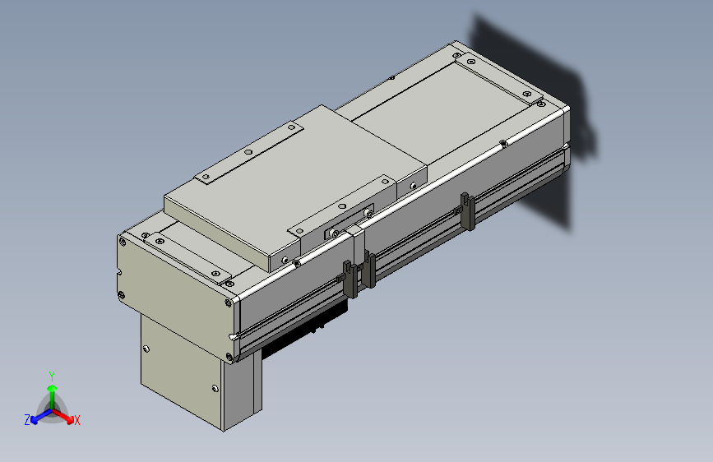713x462 pixels.
Task: Click the green Y axis on the orientation triad
Action: [53, 396]
